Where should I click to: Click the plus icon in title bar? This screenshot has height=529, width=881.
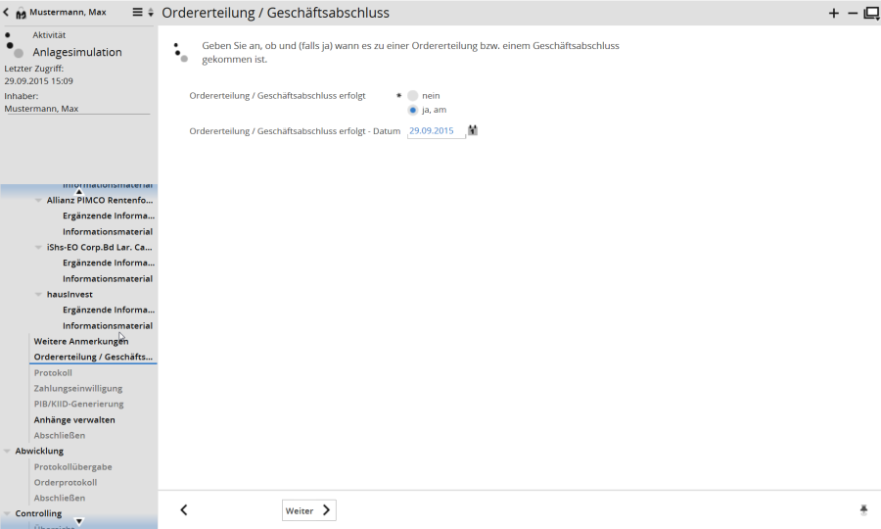click(834, 13)
